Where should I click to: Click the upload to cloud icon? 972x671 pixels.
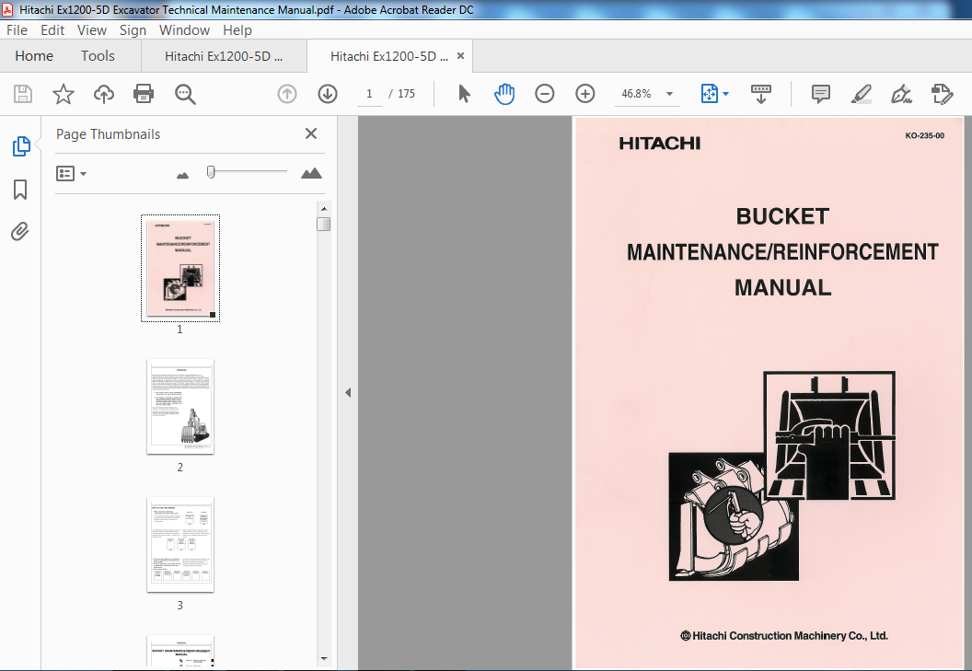pos(103,94)
